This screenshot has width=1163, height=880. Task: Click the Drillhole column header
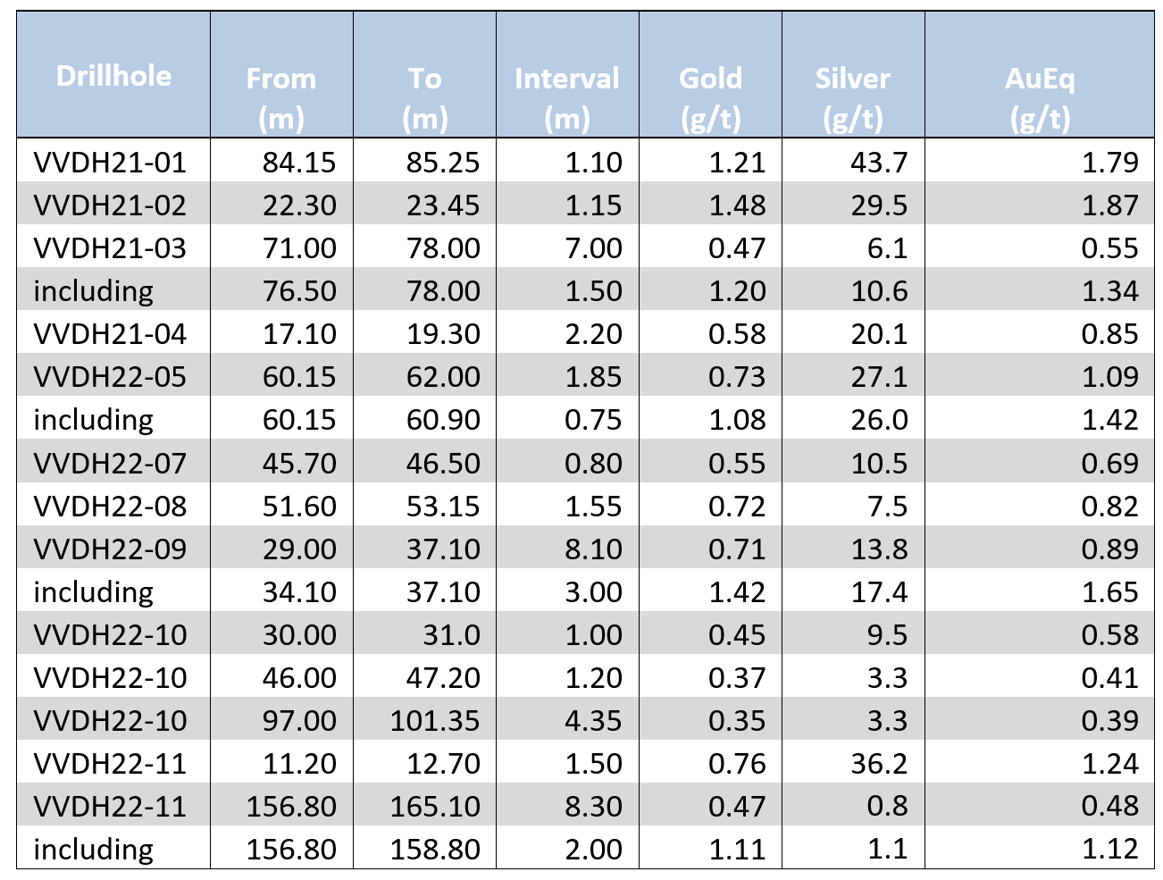pyautogui.click(x=113, y=76)
